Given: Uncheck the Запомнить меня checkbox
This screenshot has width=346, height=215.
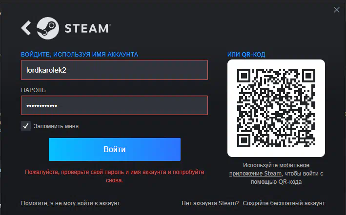Looking at the screenshot, I should [x=26, y=126].
